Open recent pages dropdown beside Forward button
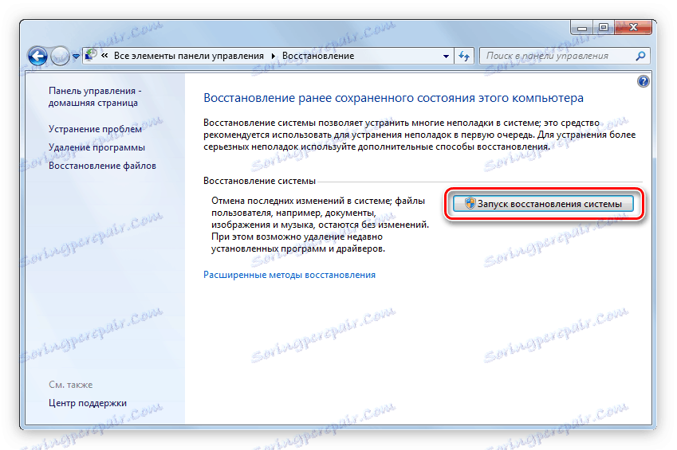The image size is (677, 450). coord(76,56)
